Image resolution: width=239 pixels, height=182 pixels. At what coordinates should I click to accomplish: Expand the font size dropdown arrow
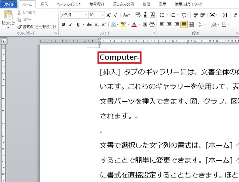point(103,15)
